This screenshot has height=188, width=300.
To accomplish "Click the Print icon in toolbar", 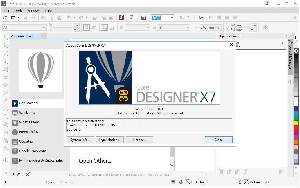I will 33,18.
